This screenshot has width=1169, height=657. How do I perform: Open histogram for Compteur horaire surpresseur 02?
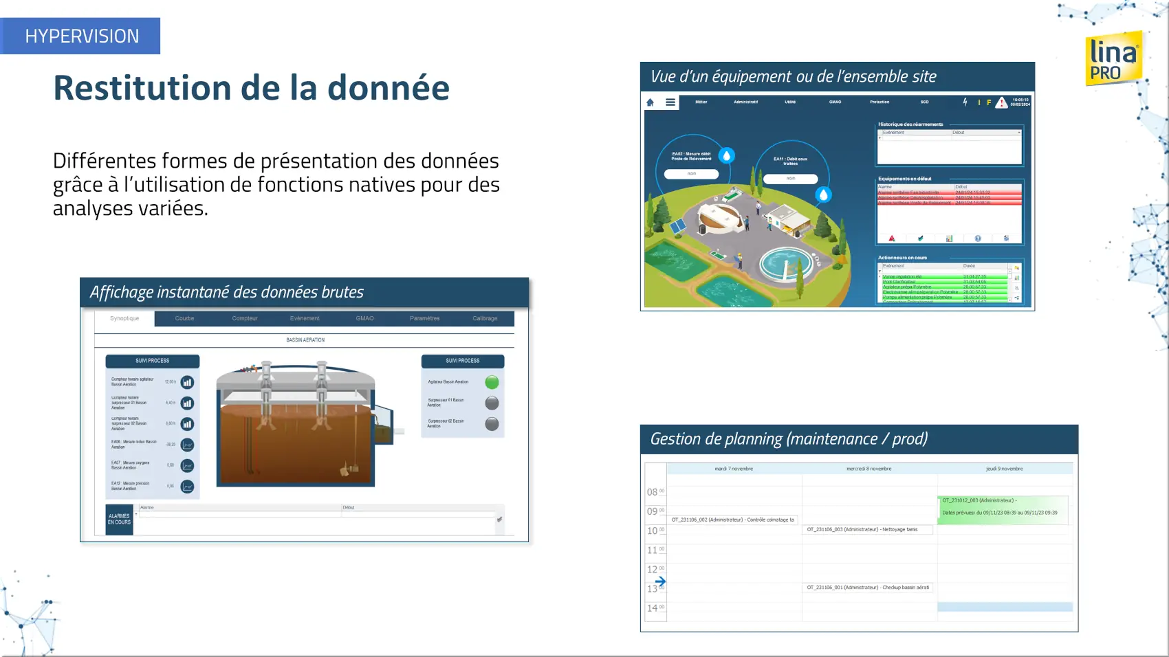(x=187, y=424)
